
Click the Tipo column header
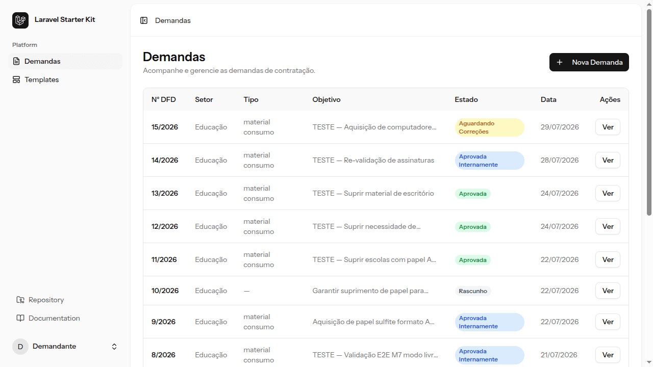[251, 99]
